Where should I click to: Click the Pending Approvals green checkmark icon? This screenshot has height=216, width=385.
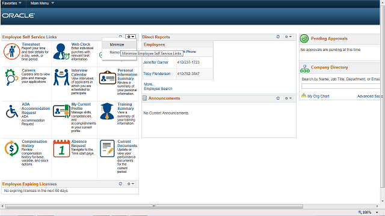pos(304,38)
